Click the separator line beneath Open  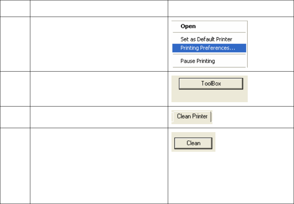(x=209, y=32)
